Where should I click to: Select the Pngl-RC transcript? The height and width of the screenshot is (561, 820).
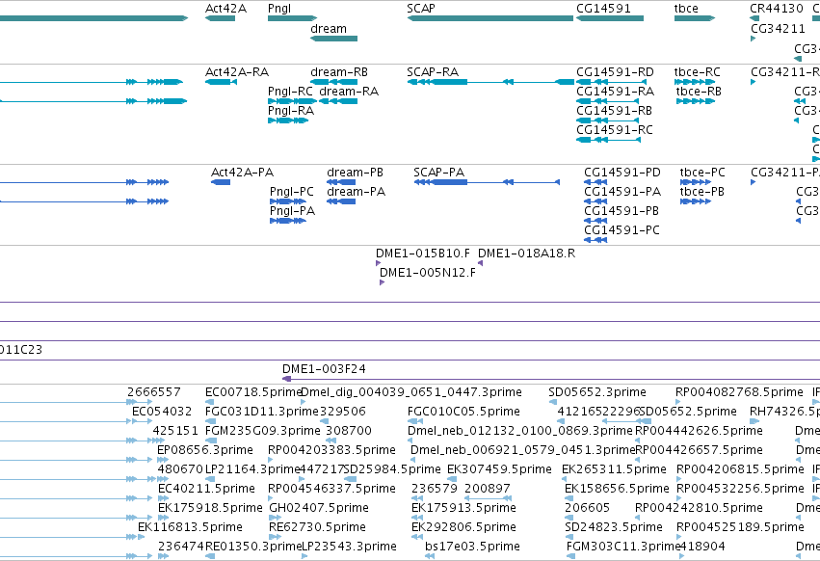pyautogui.click(x=292, y=101)
